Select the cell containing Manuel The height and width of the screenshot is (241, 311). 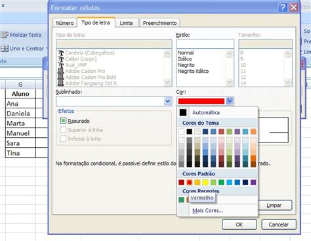click(20, 133)
